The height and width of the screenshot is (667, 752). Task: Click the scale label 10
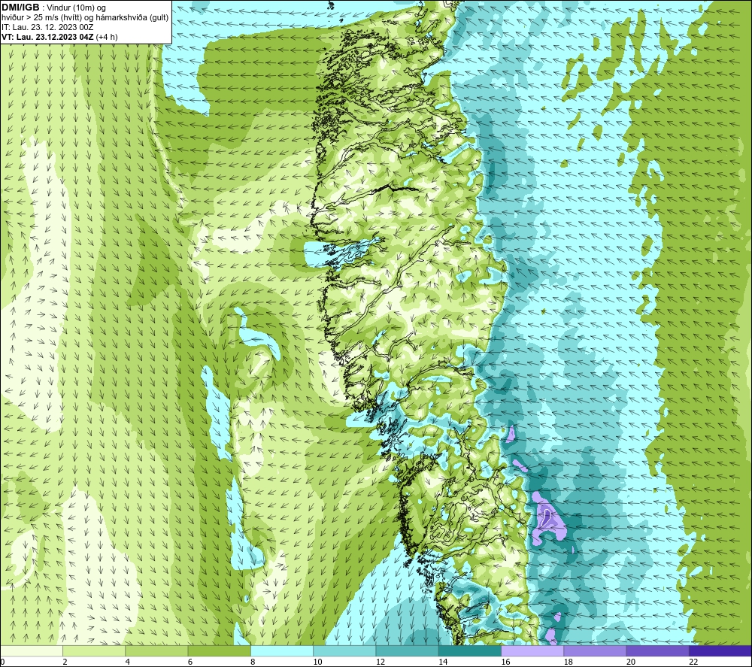pyautogui.click(x=317, y=662)
